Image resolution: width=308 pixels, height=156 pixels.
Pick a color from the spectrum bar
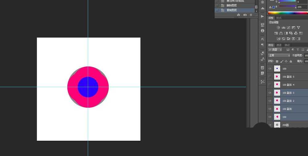pos(286,13)
